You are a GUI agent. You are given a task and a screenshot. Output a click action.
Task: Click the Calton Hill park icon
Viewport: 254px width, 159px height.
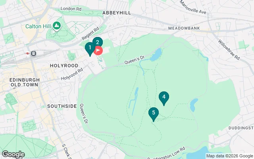click(x=56, y=26)
